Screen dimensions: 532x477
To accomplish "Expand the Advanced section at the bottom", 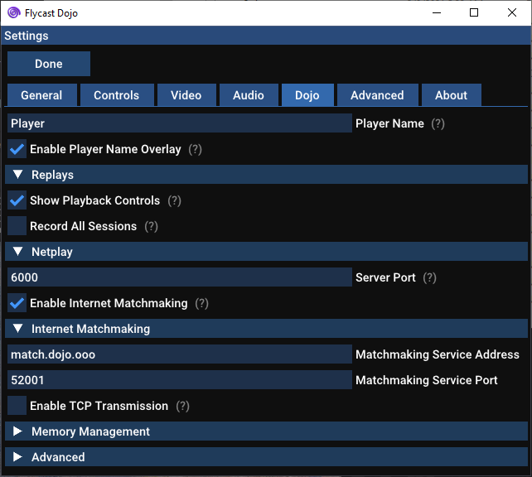I will click(266, 457).
